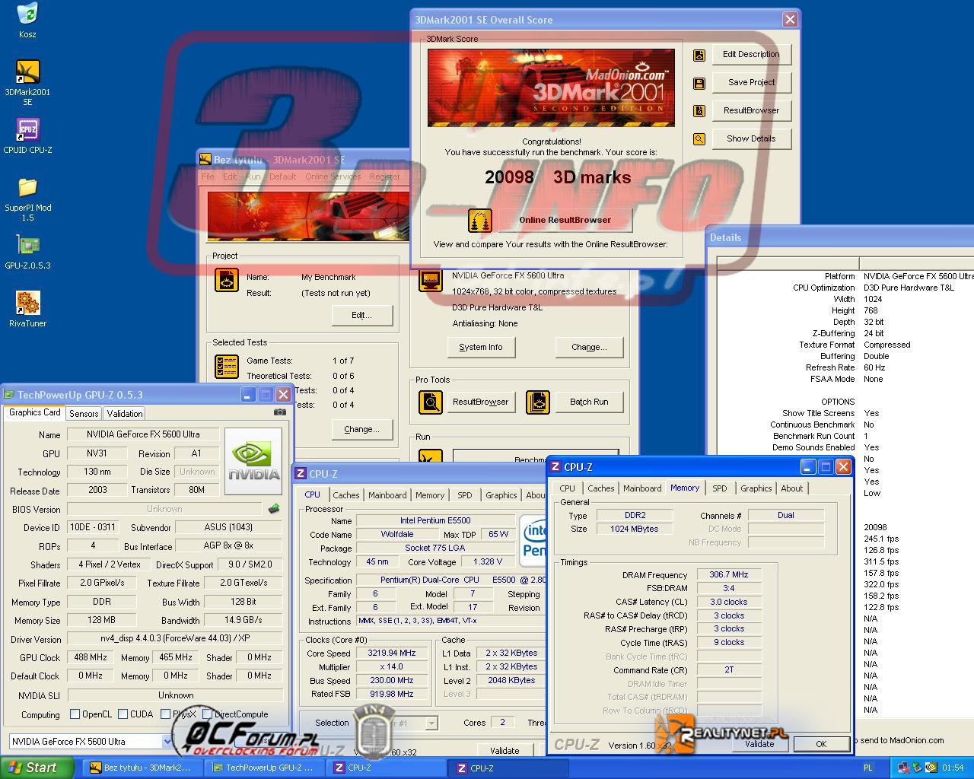The width and height of the screenshot is (974, 779).
Task: Click the ResultBrowser icon in score dialog
Action: point(699,111)
